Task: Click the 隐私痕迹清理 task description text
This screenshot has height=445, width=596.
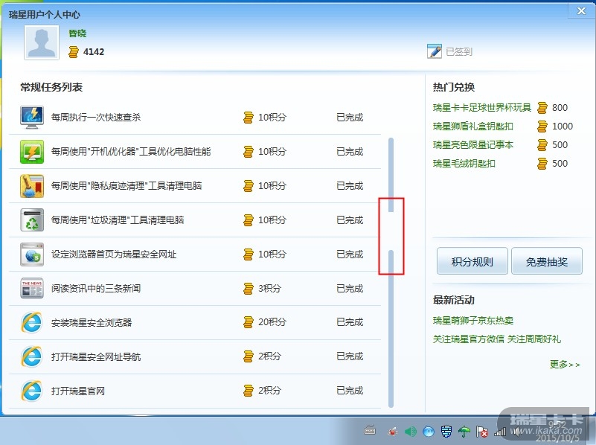Action: [x=126, y=186]
